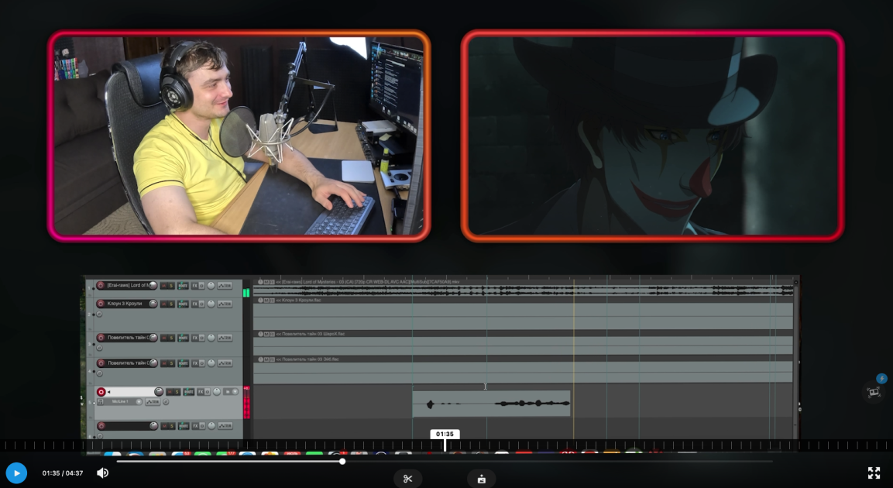Viewport: 893px width, 488px height.
Task: Mute the track holding the ШароХ.flac item
Action: coord(163,339)
